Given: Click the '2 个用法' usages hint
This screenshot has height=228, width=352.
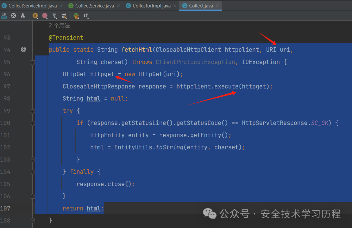Looking at the screenshot, I should click(59, 26).
